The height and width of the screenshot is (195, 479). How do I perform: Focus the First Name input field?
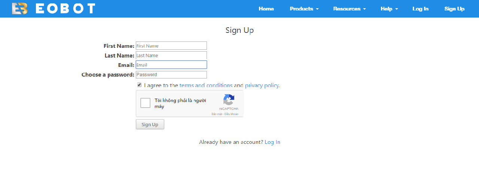171,46
